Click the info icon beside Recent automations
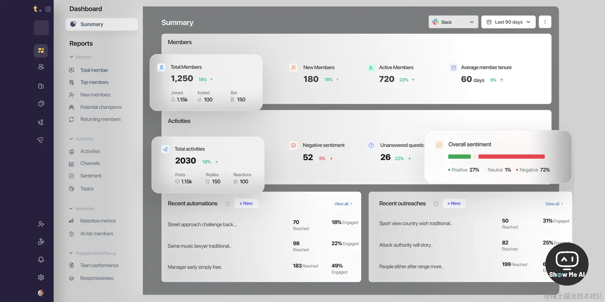The height and width of the screenshot is (302, 605). [228, 204]
